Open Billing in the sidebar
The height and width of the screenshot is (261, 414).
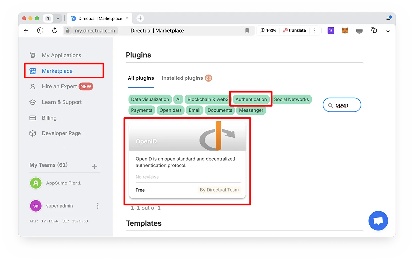[x=49, y=118]
